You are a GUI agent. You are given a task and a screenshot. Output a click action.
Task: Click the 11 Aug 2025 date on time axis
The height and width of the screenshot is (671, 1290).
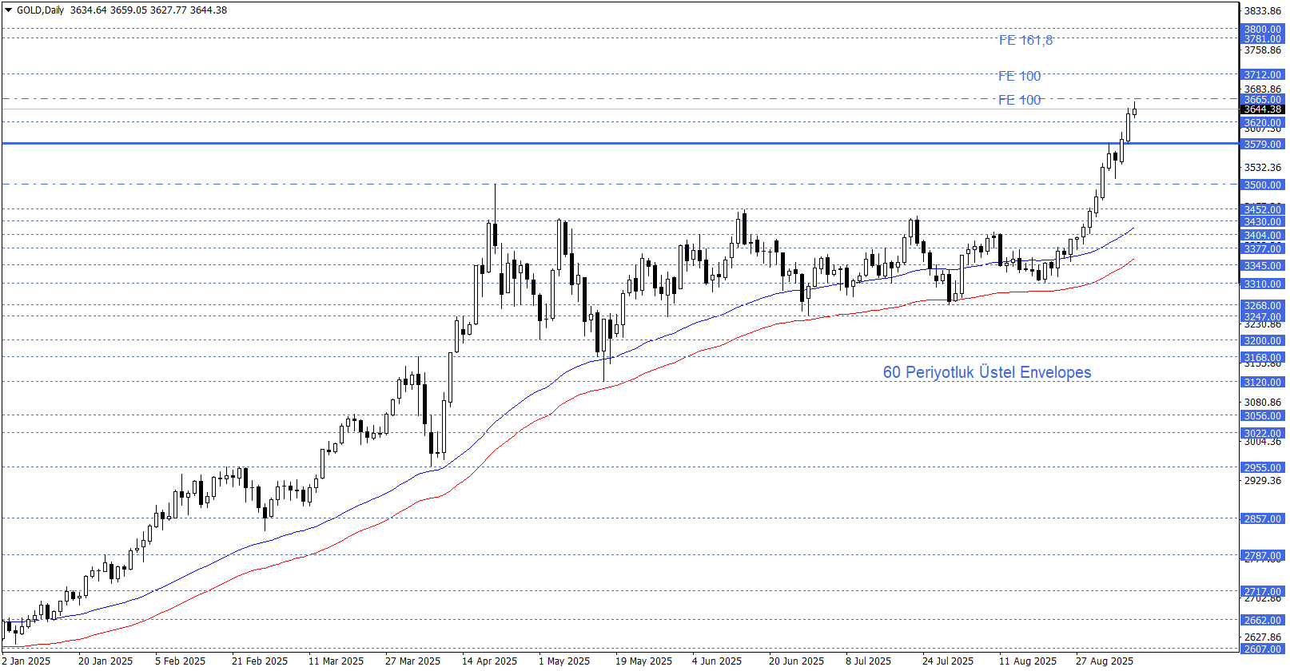1028,661
